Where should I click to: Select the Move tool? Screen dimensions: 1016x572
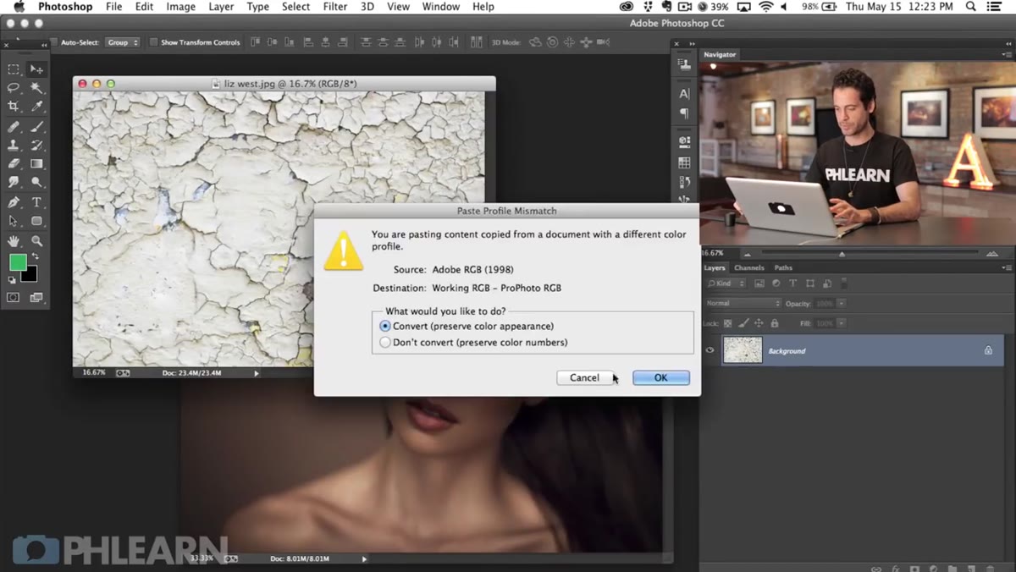(36, 69)
